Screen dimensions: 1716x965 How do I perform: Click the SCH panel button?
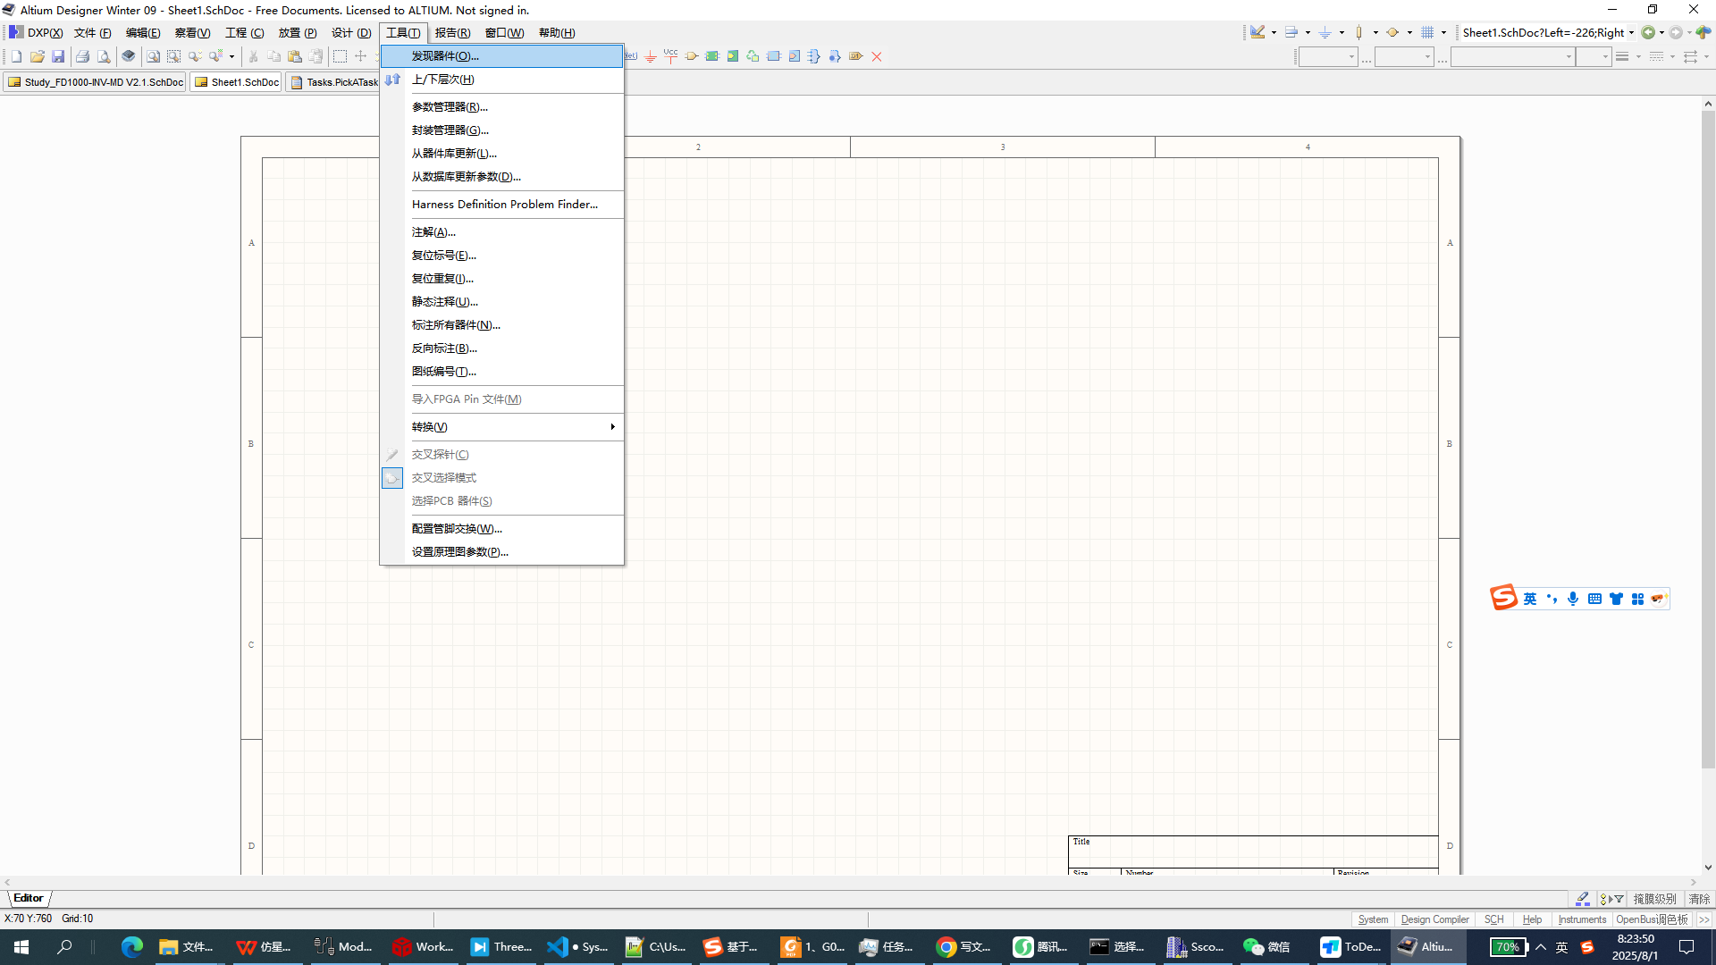click(1493, 919)
